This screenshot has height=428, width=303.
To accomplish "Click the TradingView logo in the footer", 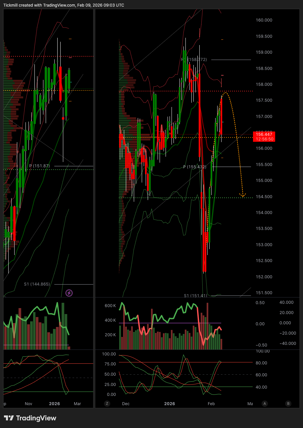I will (30, 418).
